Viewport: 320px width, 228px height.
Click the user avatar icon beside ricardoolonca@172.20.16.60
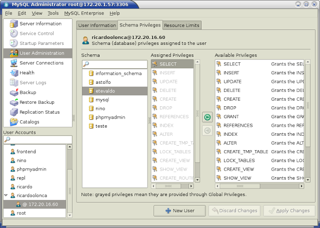coord(85,40)
